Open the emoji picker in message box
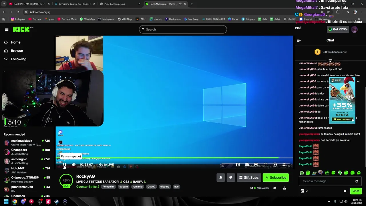This screenshot has width=366, height=206. (357, 181)
